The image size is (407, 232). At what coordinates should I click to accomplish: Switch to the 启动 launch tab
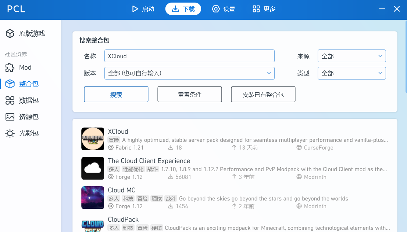point(143,9)
